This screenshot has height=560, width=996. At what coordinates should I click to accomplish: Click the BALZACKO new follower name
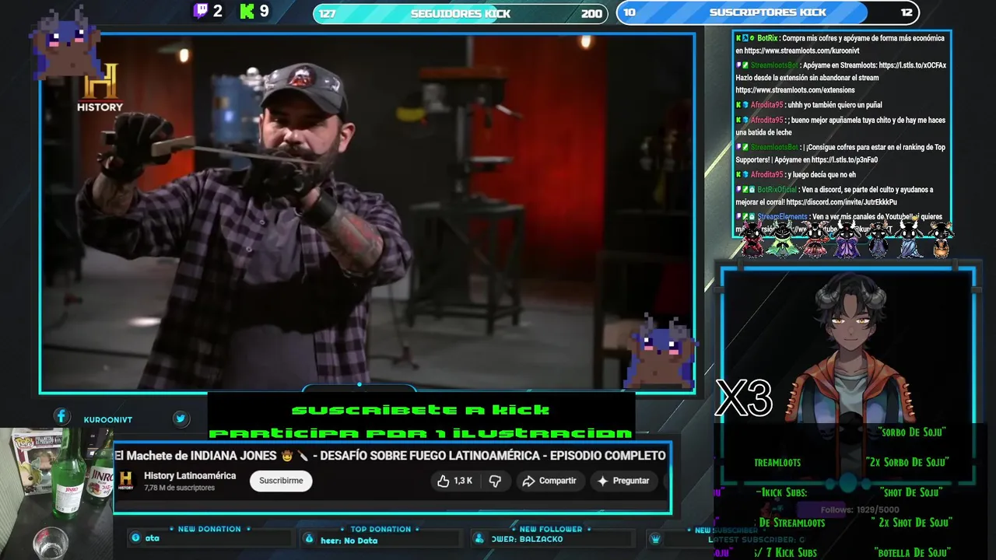pyautogui.click(x=541, y=539)
